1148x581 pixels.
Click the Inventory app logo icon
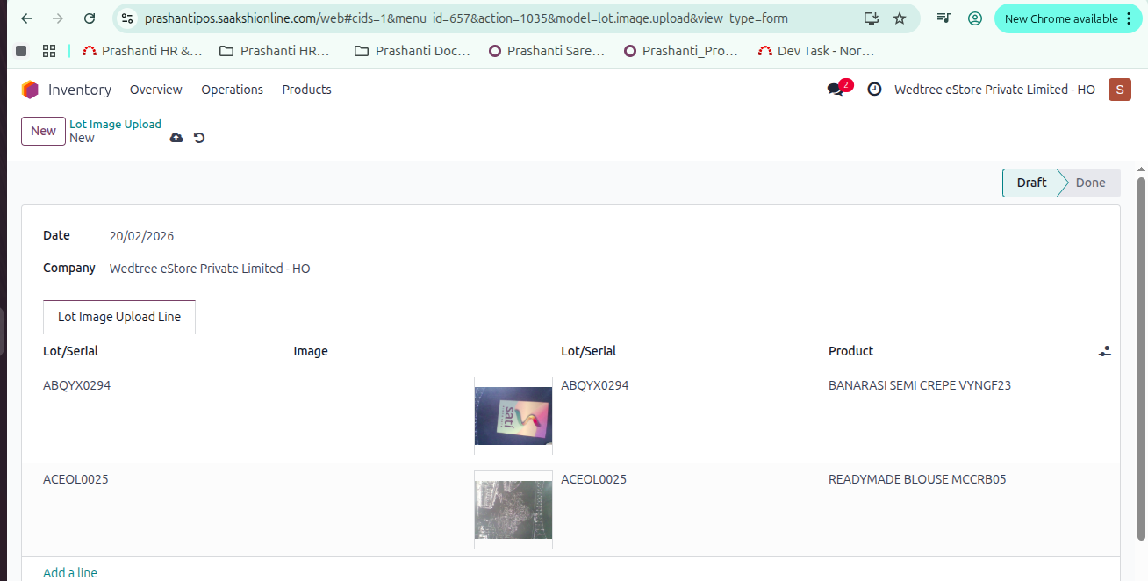click(31, 90)
